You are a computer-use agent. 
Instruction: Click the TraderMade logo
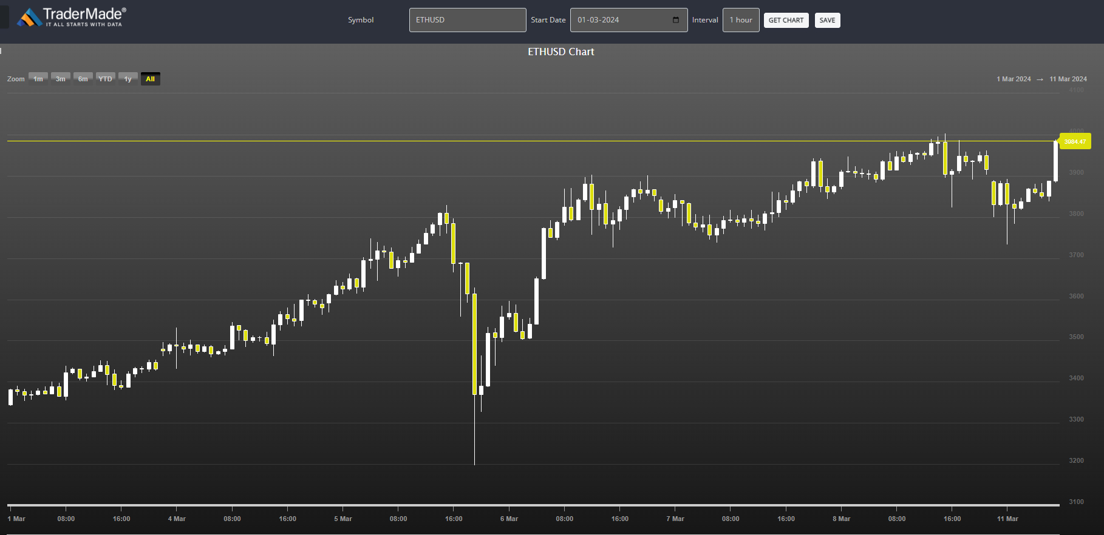[72, 17]
